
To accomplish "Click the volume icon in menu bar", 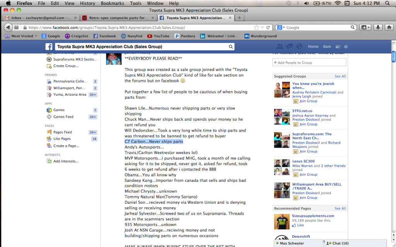I will [306, 3].
